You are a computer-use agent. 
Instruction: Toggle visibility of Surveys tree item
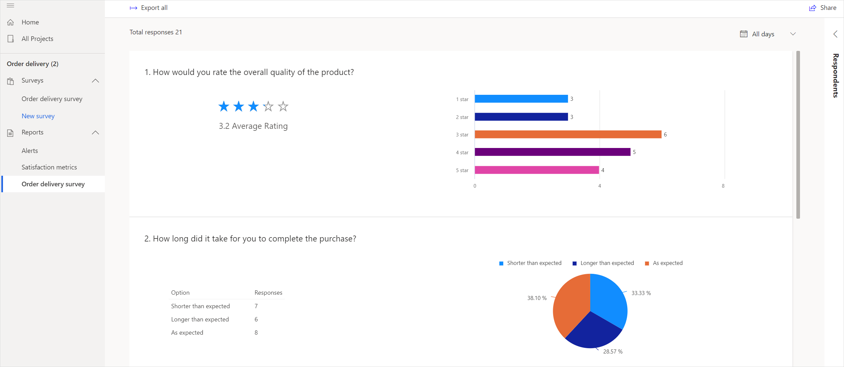pyautogui.click(x=95, y=81)
